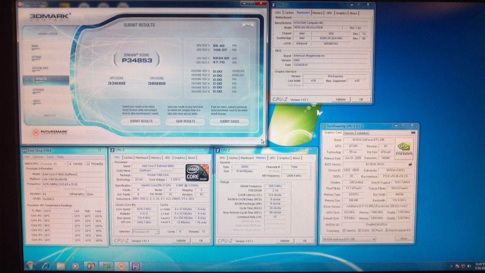This screenshot has width=485, height=273.
Task: Go to UPGRADE in 3DMark sidebar
Action: (38, 91)
